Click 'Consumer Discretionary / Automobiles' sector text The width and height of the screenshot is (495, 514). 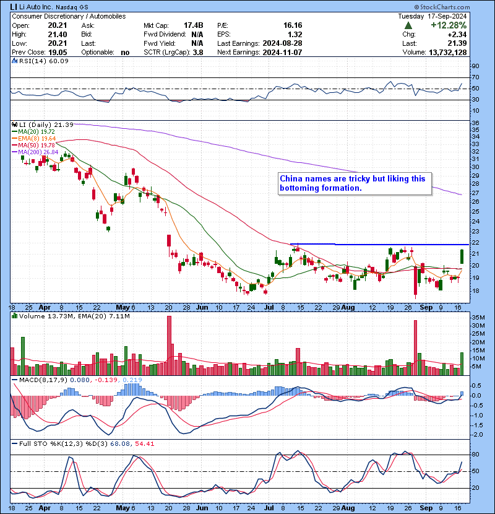click(69, 16)
